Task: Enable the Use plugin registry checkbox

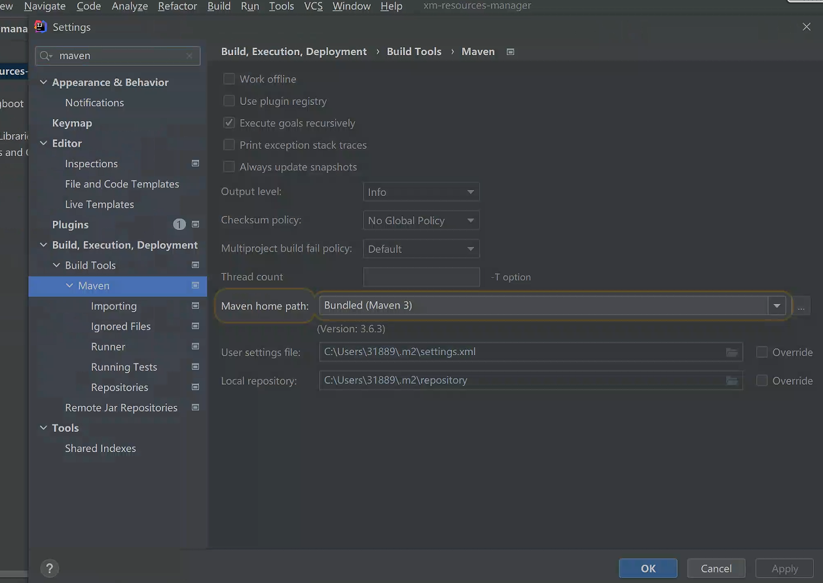Action: 229,101
